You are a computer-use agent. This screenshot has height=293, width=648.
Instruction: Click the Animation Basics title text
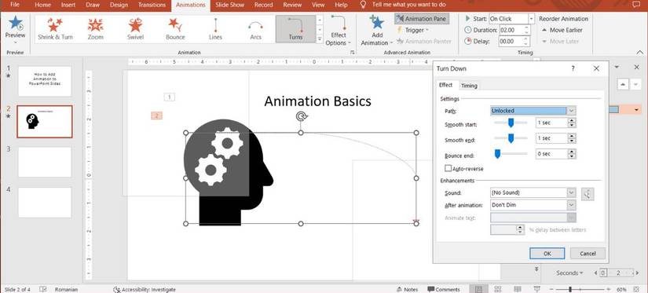pyautogui.click(x=317, y=101)
